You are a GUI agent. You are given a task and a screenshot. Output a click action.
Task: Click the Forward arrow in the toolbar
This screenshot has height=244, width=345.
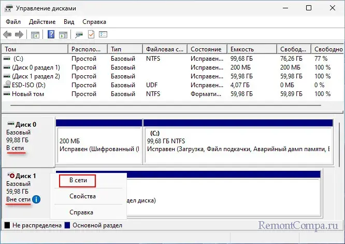coord(19,35)
